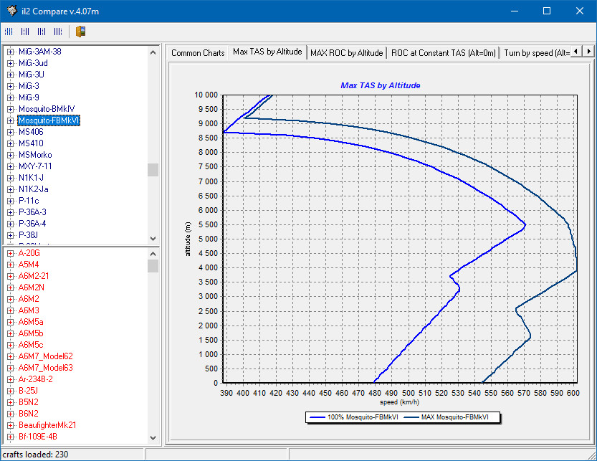The image size is (597, 461).
Task: Select BeaufighterMk21 in the red list
Action: click(x=47, y=425)
